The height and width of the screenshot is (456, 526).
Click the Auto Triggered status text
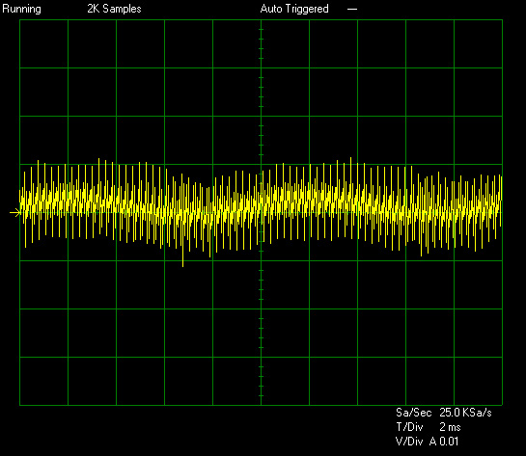click(294, 9)
